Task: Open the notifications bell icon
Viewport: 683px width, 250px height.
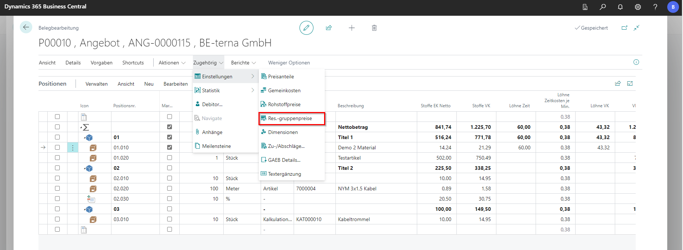Action: point(620,7)
